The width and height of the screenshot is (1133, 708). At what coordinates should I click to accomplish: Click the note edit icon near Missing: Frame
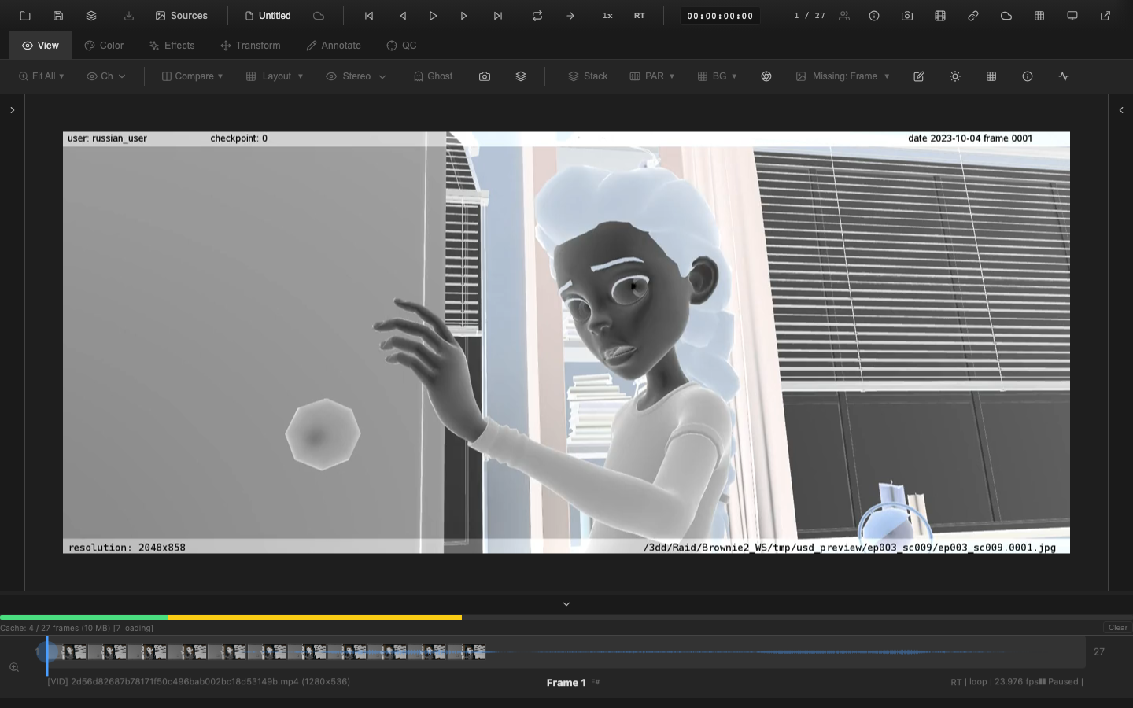tap(919, 76)
